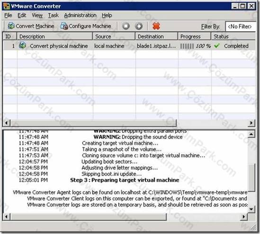Minimize the VMware Converter window

pyautogui.click(x=235, y=6)
